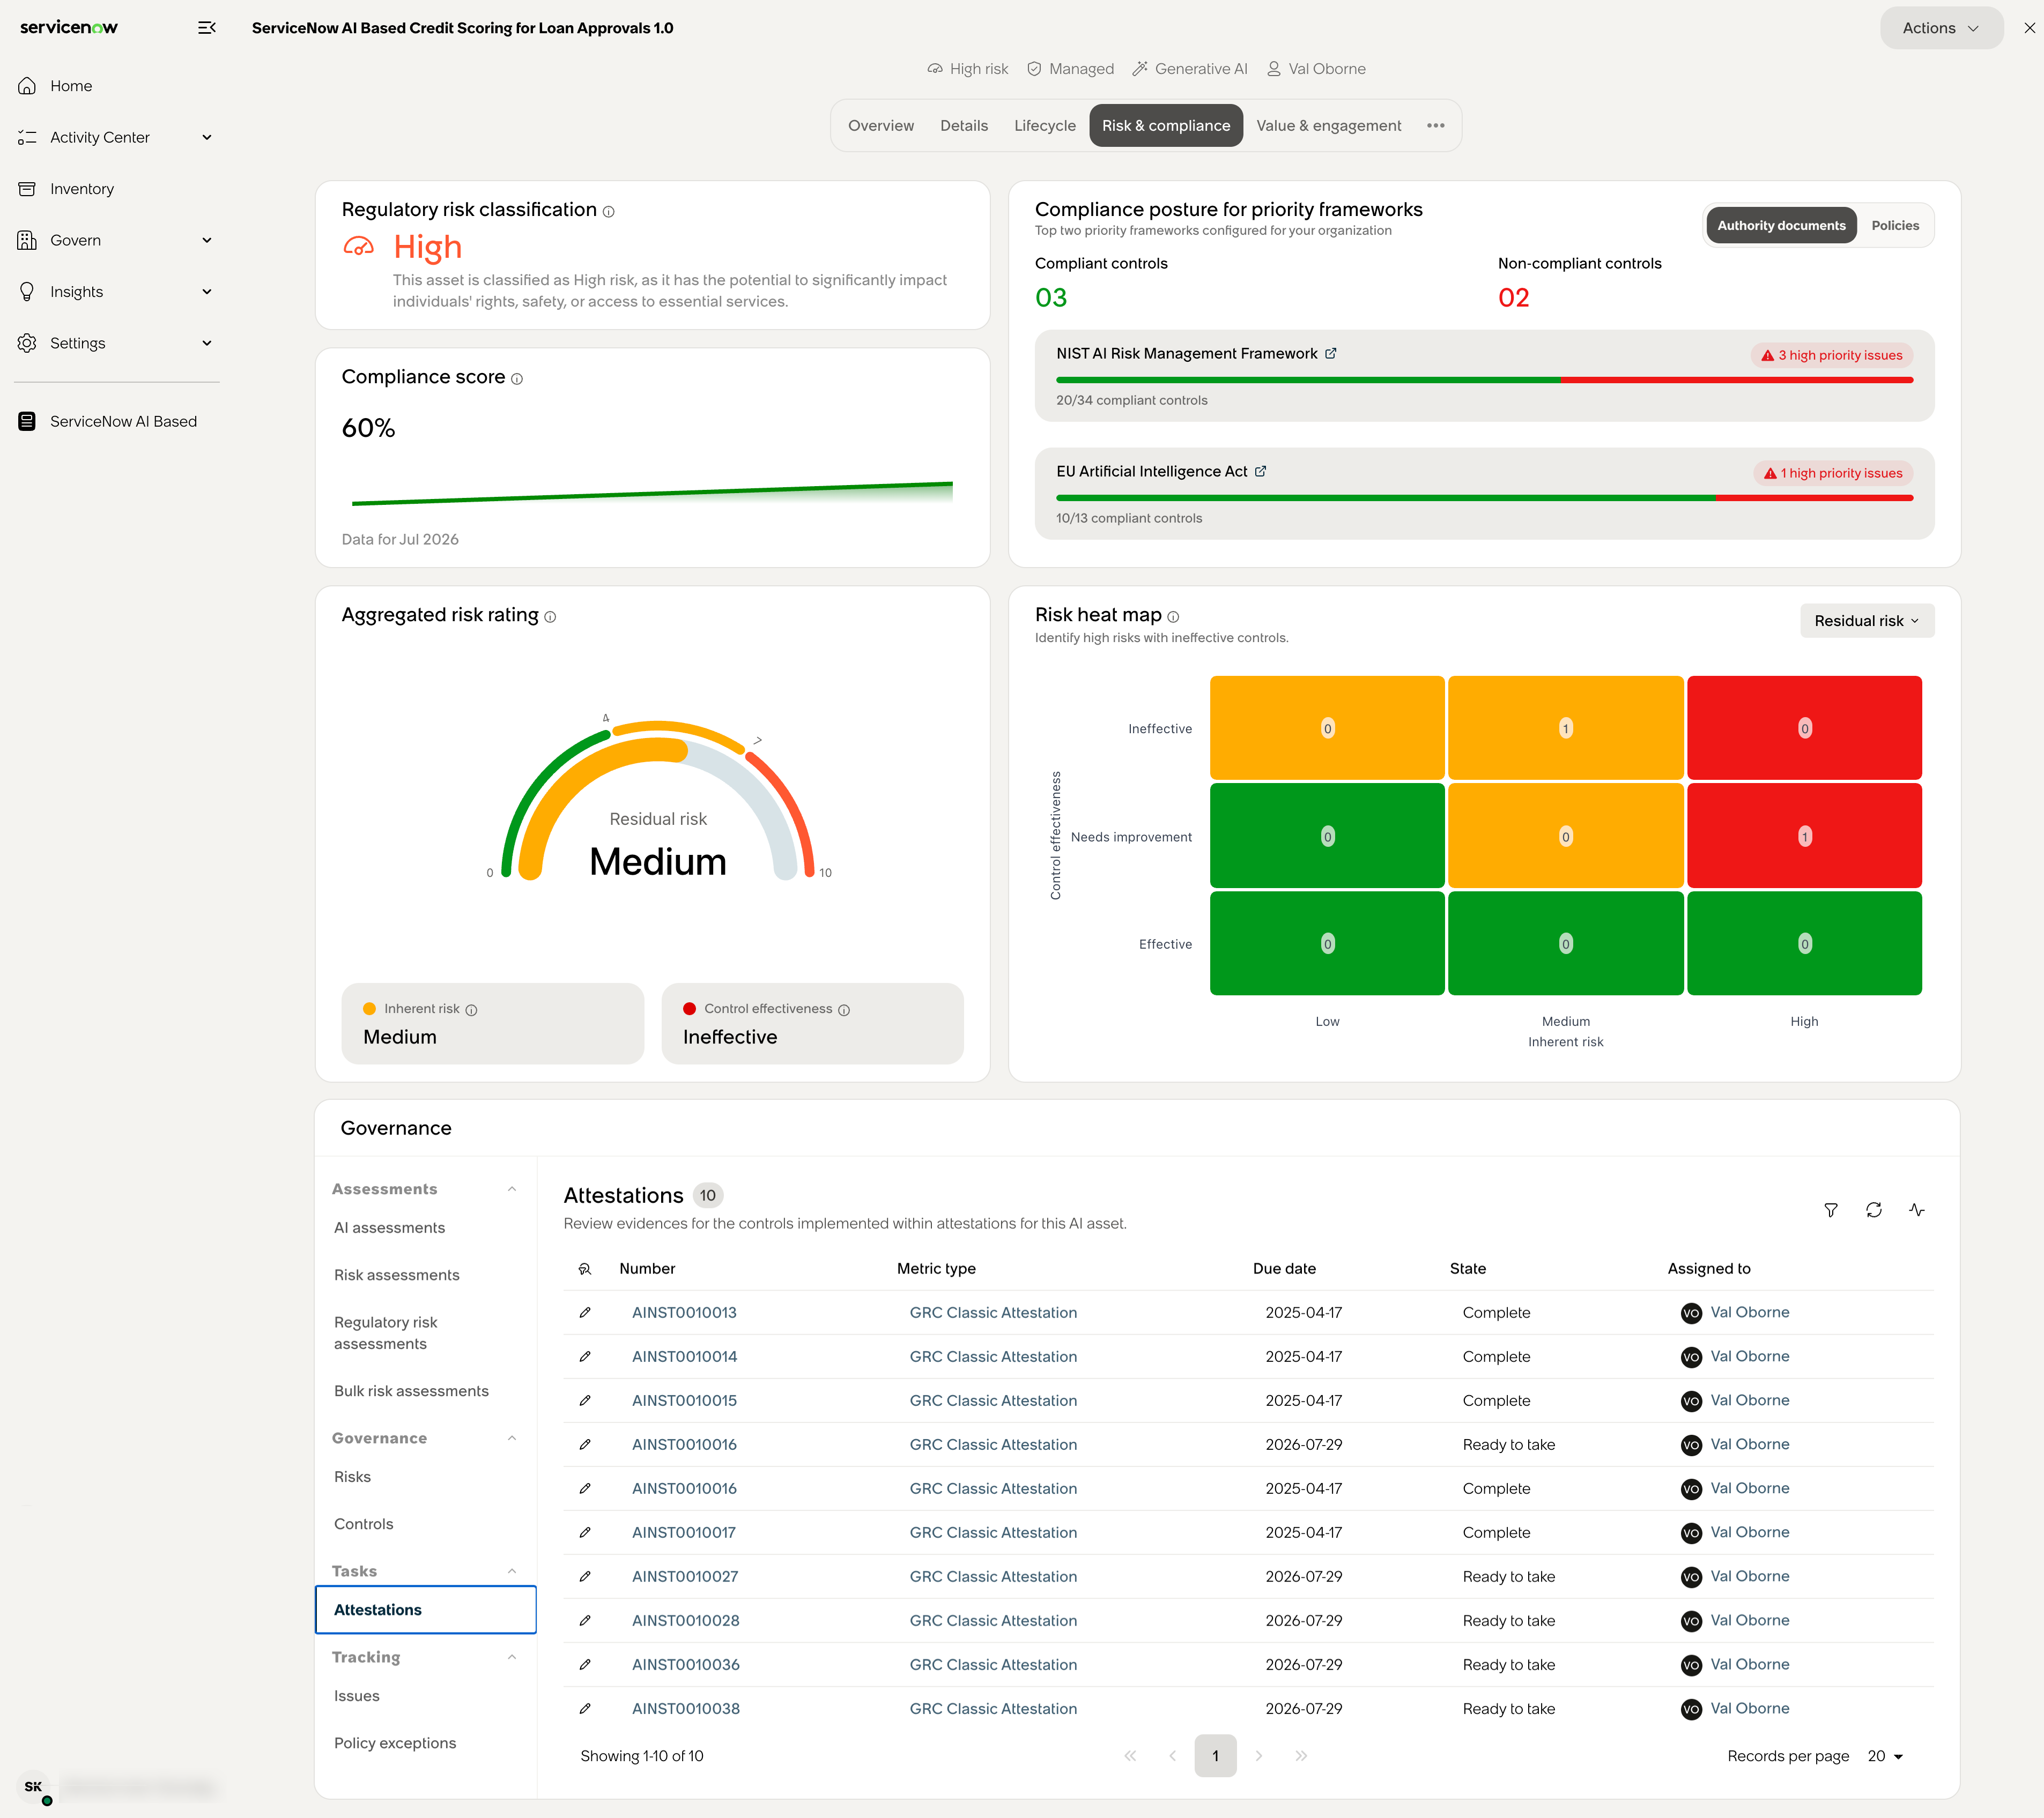This screenshot has width=2044, height=1818.
Task: Select Attestations in Tasks menu
Action: click(426, 1609)
